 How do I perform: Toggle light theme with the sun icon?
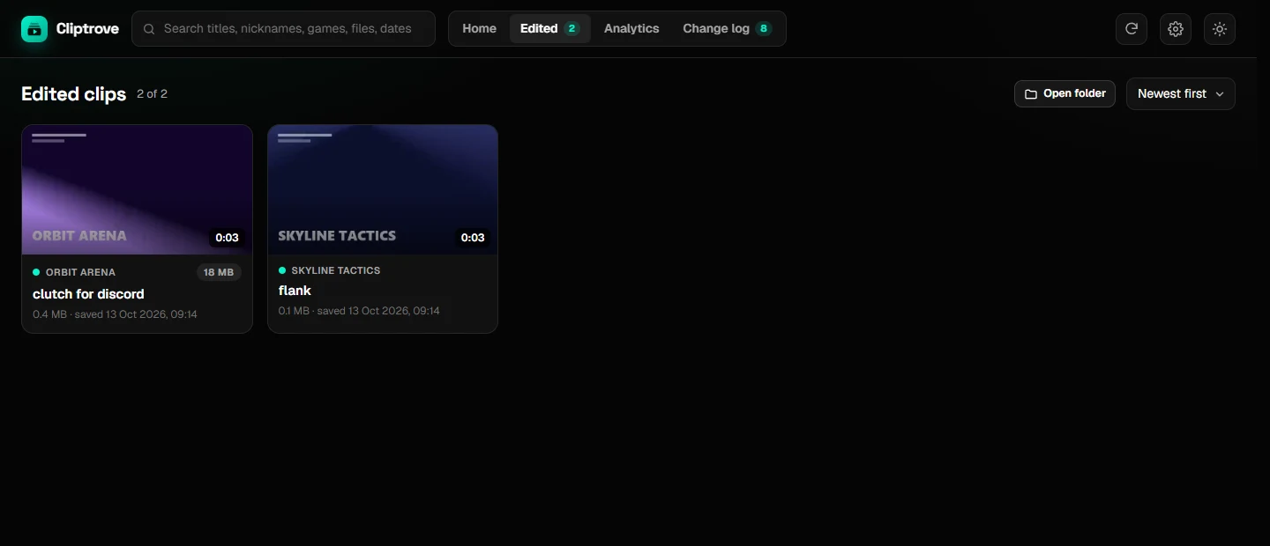1220,29
